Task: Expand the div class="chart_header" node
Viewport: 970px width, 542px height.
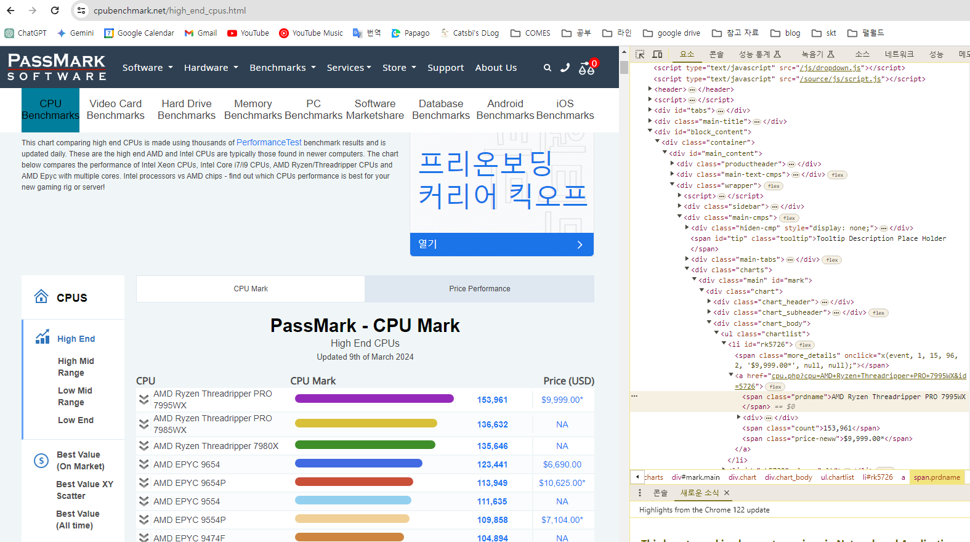Action: pos(709,302)
